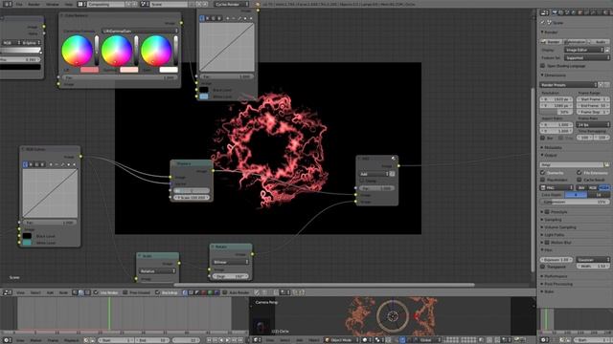Screen dimensions: 613x344
Task: Select RGBA color mode button
Action: pos(604,187)
